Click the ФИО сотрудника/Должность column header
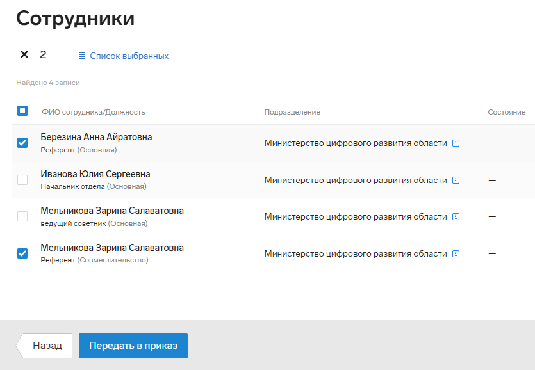The image size is (535, 370). 94,112
